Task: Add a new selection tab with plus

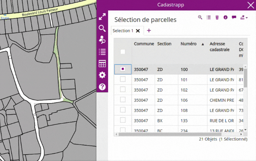Action: tap(149, 31)
